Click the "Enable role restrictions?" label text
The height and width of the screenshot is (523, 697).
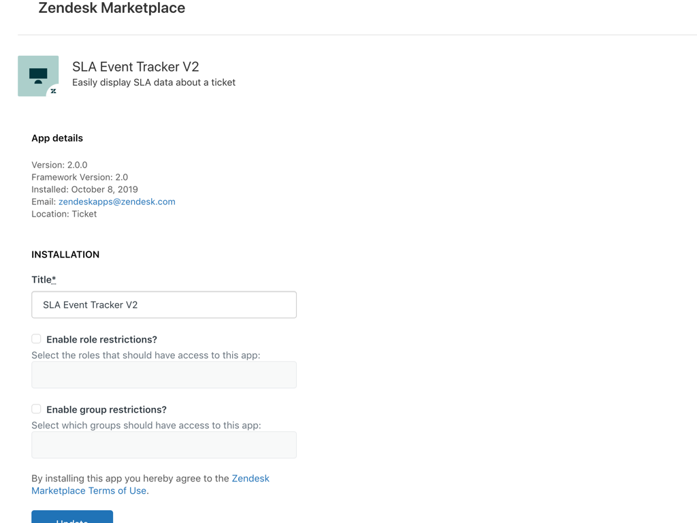click(101, 339)
